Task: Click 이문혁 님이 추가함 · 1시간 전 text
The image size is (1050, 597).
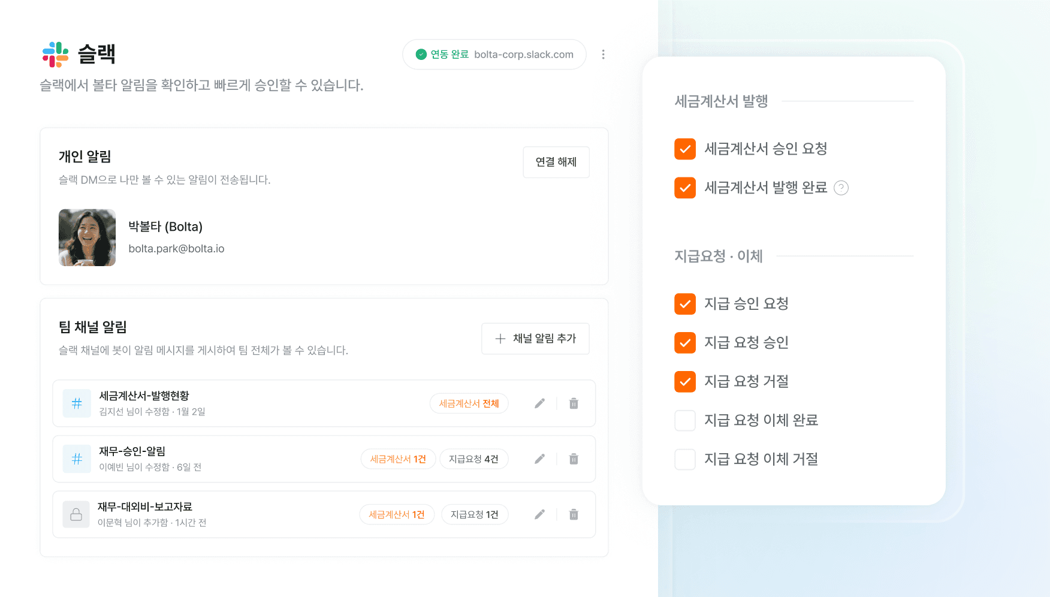Action: pyautogui.click(x=152, y=523)
